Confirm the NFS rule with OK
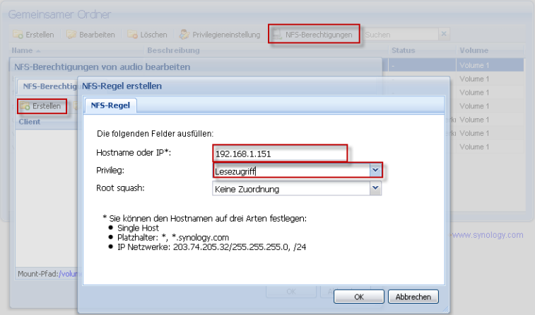Image resolution: width=535 pixels, height=315 pixels. pos(358,297)
